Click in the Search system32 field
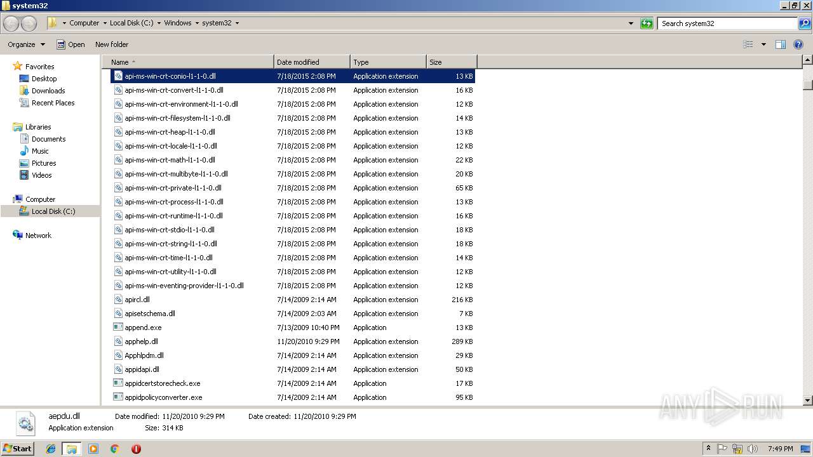Screen dimensions: 813x457 (x=728, y=23)
